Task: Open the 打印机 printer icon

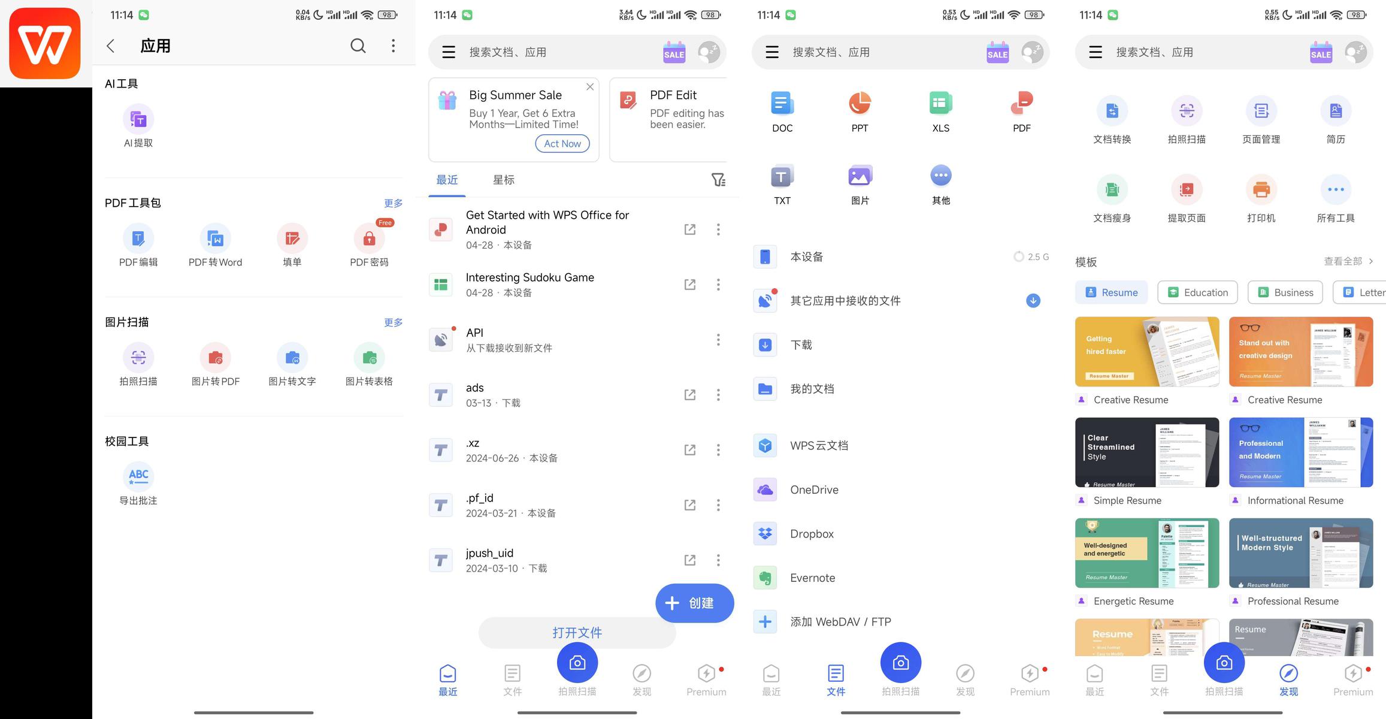Action: click(1261, 191)
